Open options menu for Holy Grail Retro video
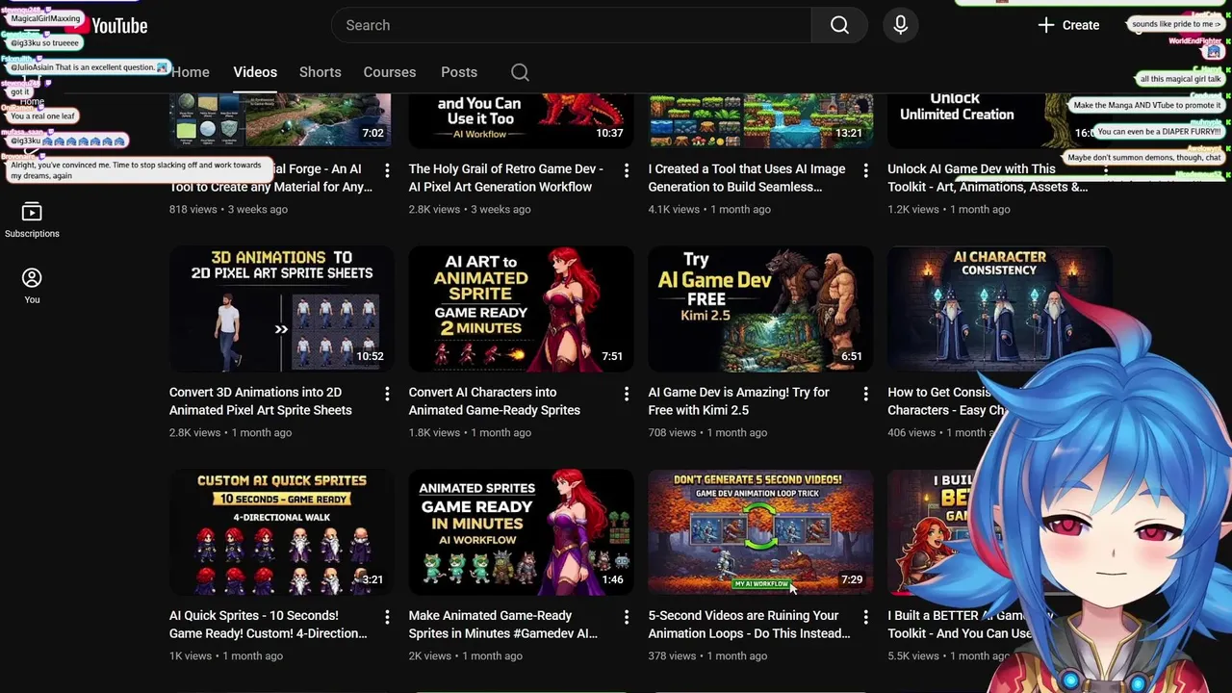 626,170
